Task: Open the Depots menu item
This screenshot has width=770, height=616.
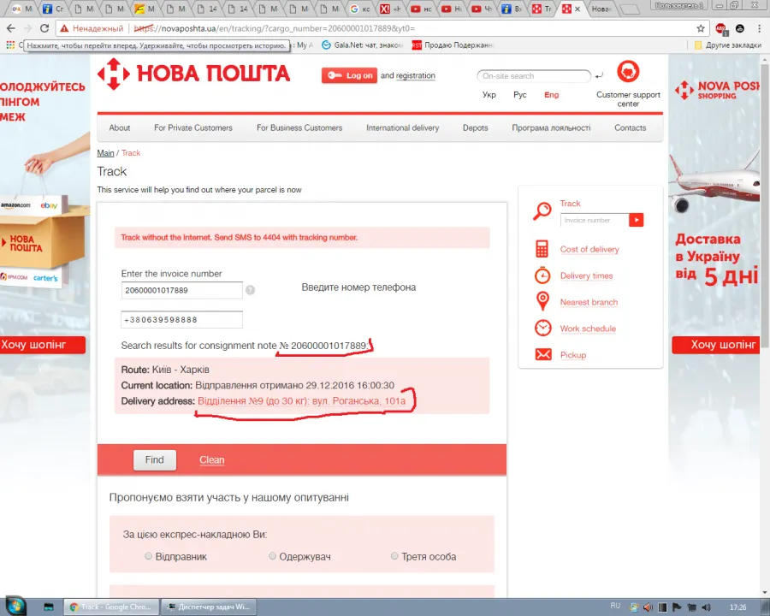Action: (475, 127)
